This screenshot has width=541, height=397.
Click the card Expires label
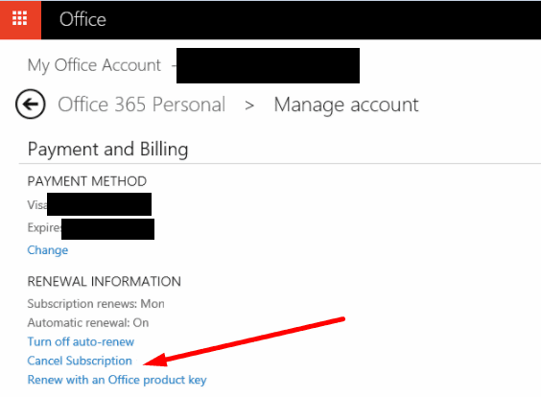(44, 227)
